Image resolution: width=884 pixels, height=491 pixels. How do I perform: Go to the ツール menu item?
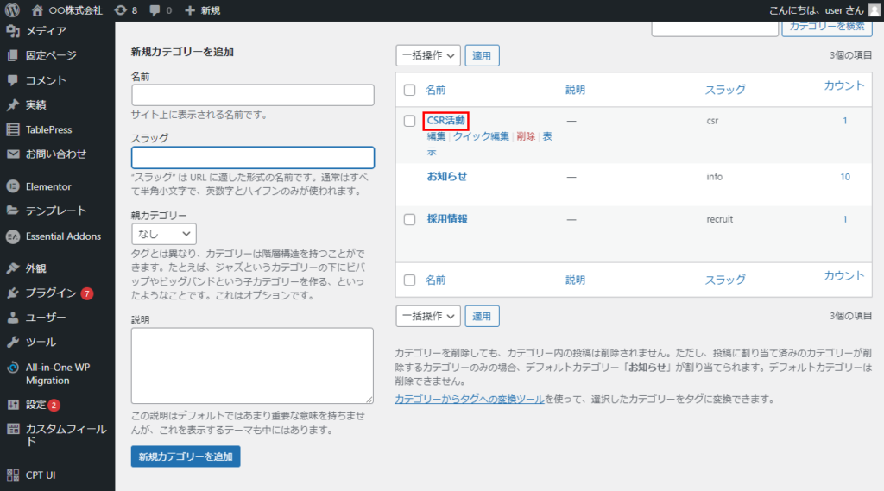(41, 342)
